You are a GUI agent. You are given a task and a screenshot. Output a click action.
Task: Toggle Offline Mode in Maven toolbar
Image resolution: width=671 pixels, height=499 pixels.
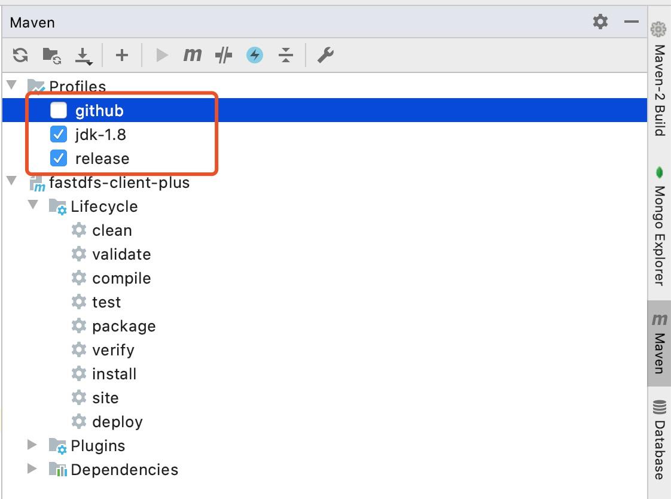click(x=223, y=56)
